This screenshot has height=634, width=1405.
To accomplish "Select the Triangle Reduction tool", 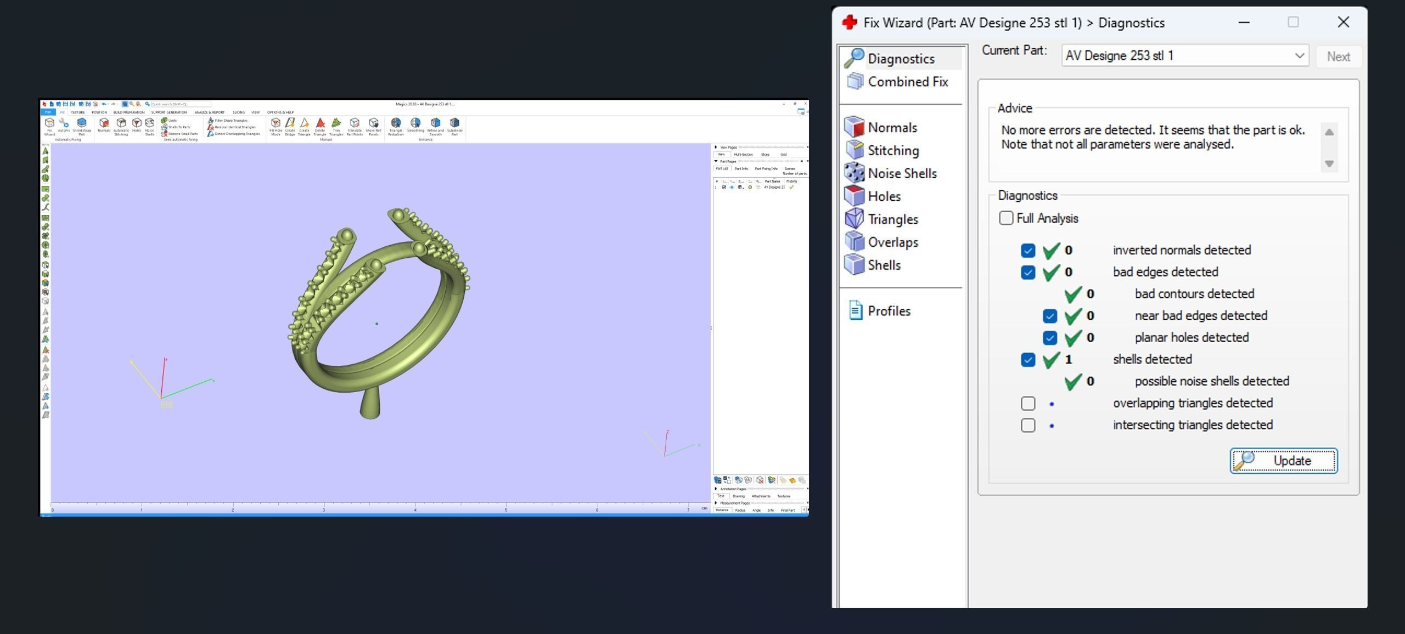I will pyautogui.click(x=396, y=125).
